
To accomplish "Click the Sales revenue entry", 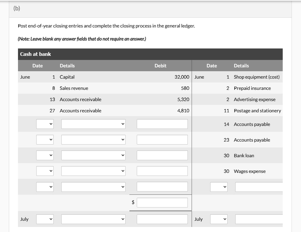I will pos(74,88).
